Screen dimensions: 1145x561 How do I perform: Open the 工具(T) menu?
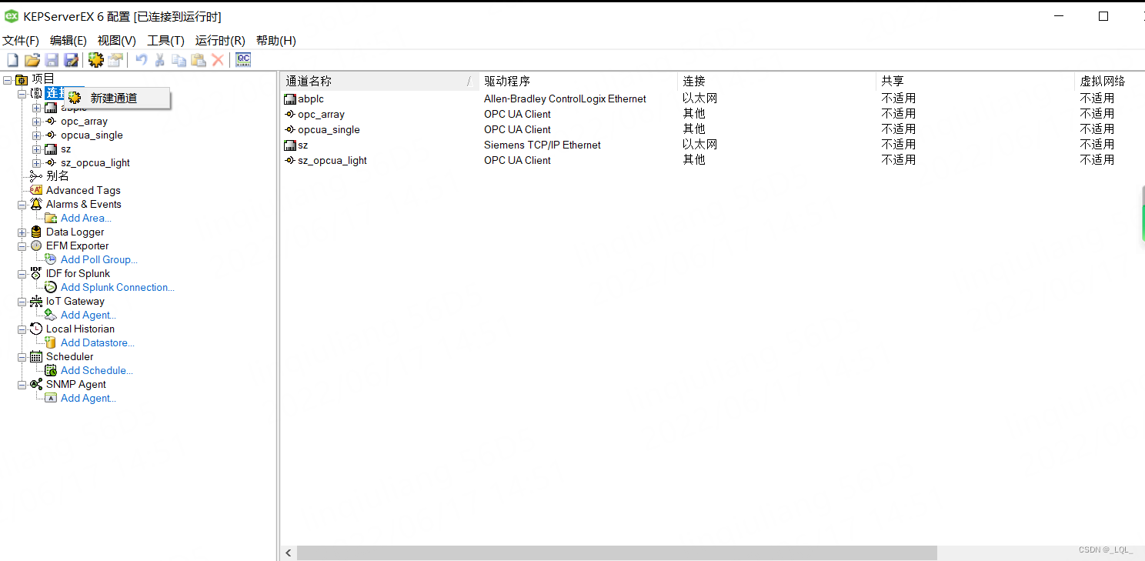165,41
